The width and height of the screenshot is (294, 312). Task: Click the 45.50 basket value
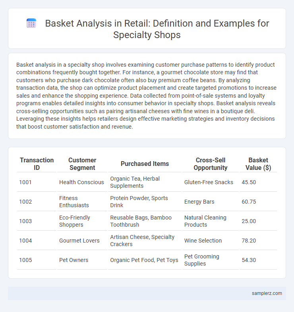point(249,182)
